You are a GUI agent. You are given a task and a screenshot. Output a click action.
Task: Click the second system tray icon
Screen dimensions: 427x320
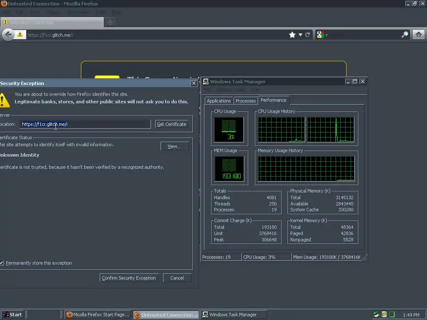pos(384,315)
